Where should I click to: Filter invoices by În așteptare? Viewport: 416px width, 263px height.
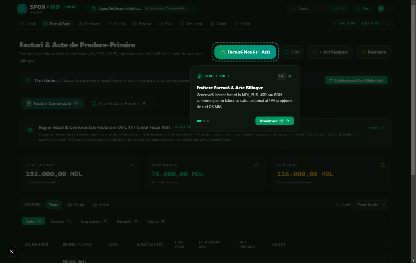point(94,221)
